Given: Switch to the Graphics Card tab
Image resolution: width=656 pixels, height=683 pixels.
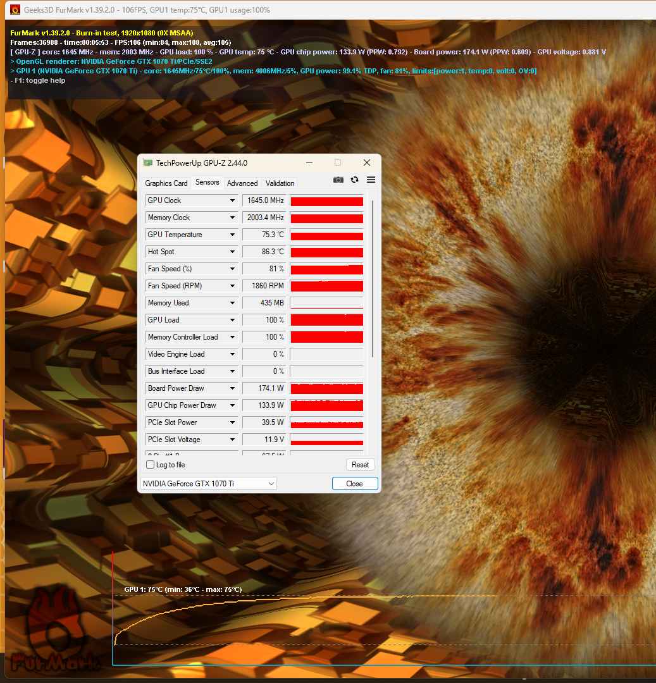Looking at the screenshot, I should pyautogui.click(x=166, y=183).
